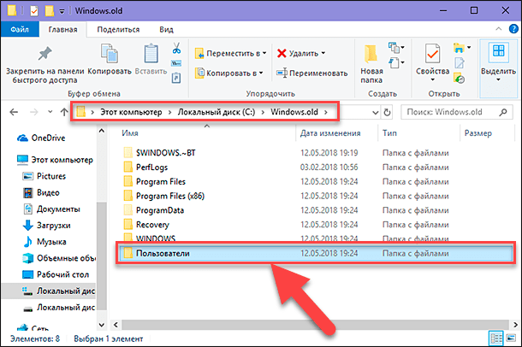Expand breadcrumb chevron after Windows.old
522x347 pixels.
(326, 112)
